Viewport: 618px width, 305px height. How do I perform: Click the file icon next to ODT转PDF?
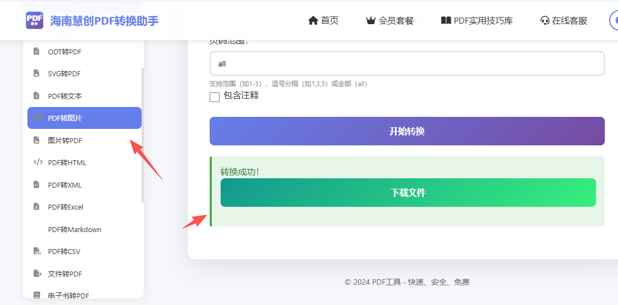pyautogui.click(x=37, y=51)
